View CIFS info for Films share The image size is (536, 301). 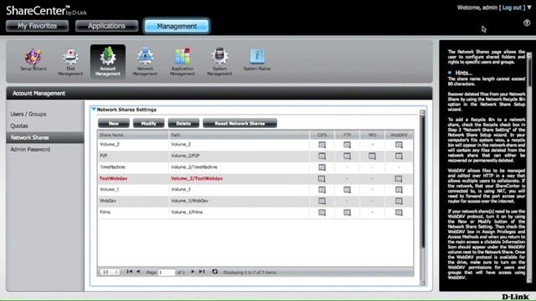pyautogui.click(x=322, y=212)
